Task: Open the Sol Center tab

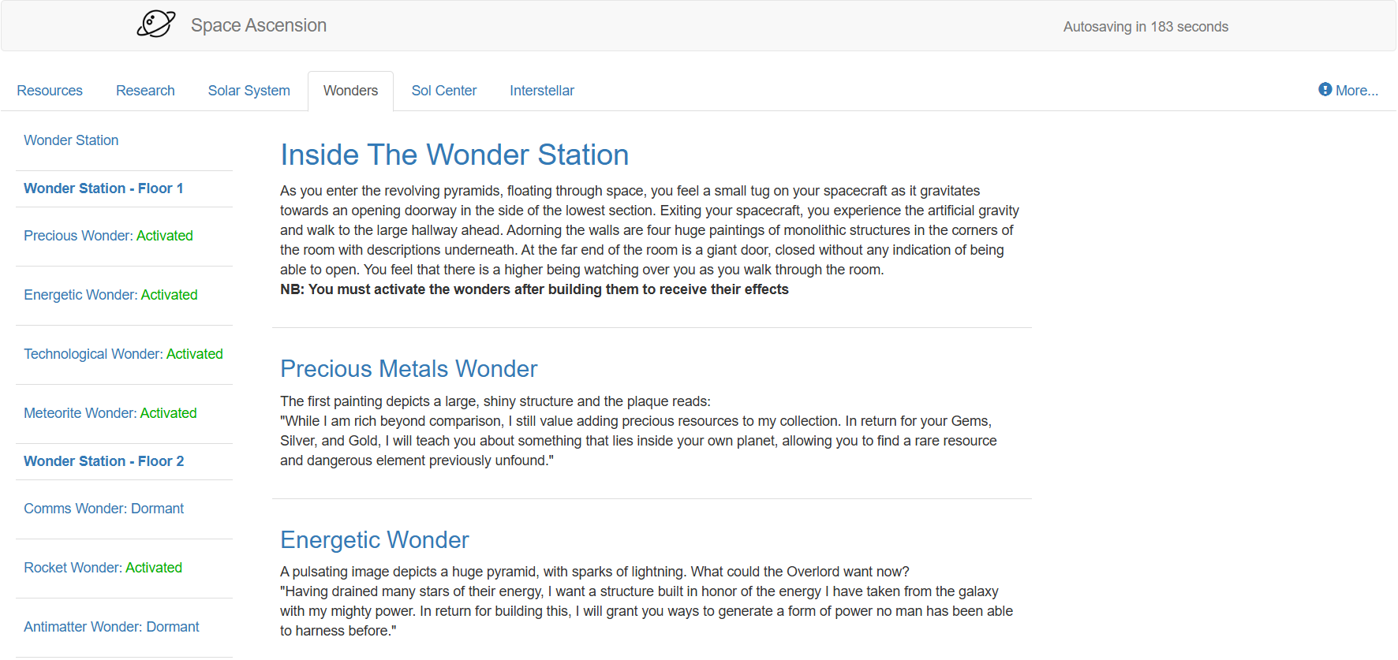Action: pos(443,91)
